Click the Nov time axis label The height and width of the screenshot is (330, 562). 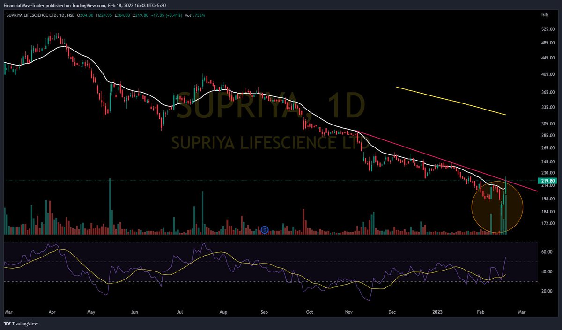click(349, 311)
